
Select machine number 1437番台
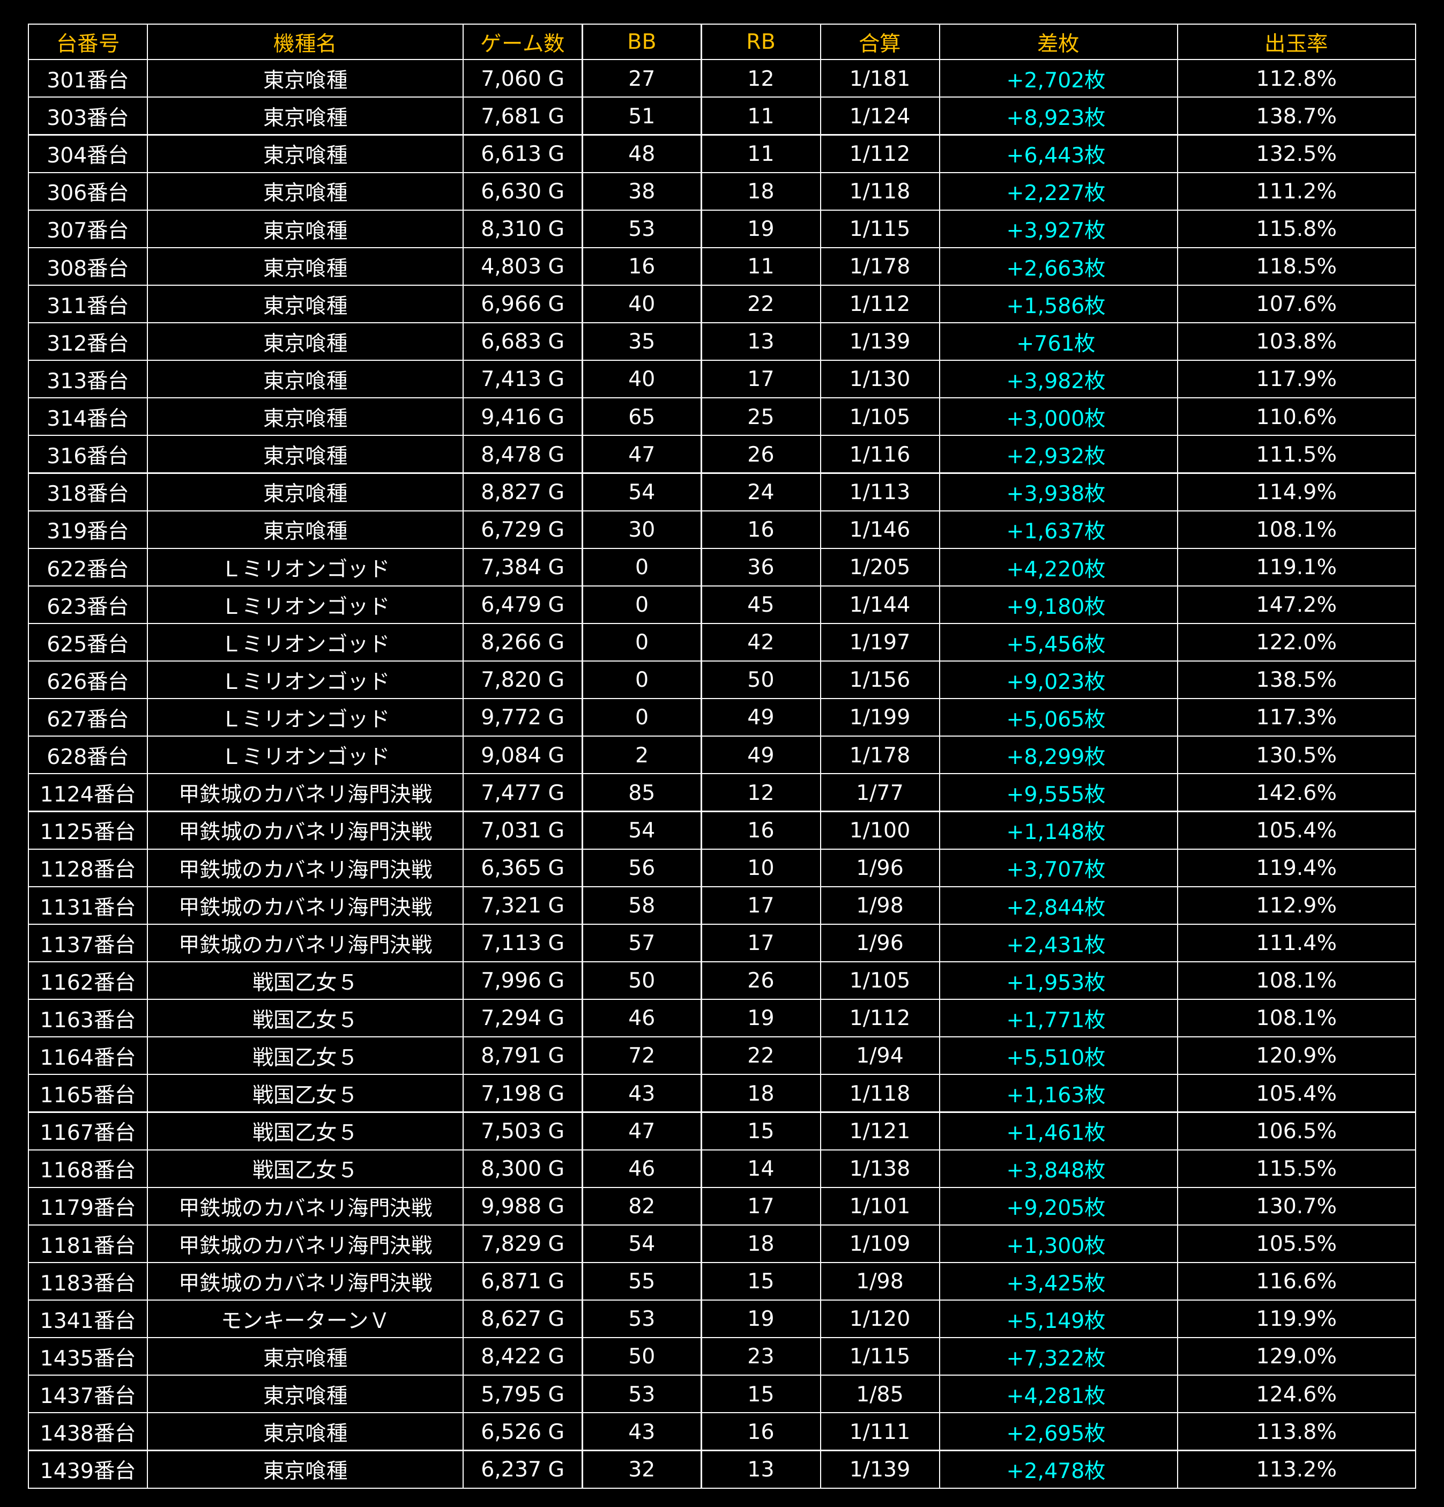coord(88,1395)
